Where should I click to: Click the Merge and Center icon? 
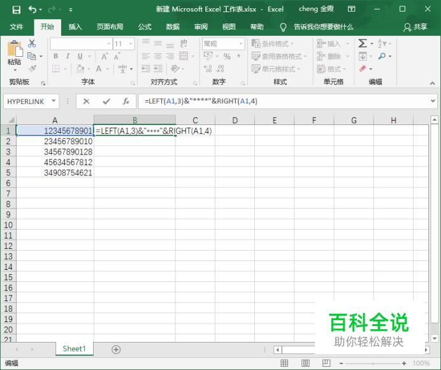pyautogui.click(x=184, y=56)
